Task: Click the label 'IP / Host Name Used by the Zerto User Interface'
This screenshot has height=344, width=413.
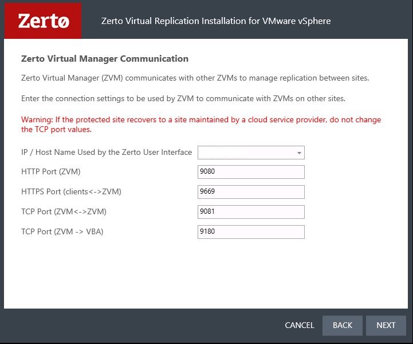Action: [x=107, y=152]
